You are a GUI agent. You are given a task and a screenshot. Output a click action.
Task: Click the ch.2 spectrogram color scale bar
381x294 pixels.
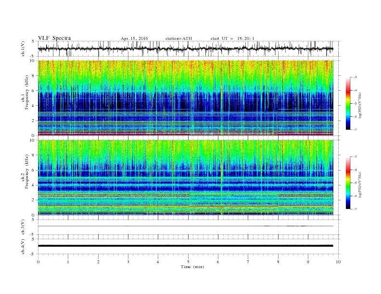pyautogui.click(x=348, y=183)
